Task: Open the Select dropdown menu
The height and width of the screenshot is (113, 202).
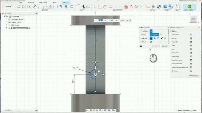Action: pyautogui.click(x=178, y=10)
